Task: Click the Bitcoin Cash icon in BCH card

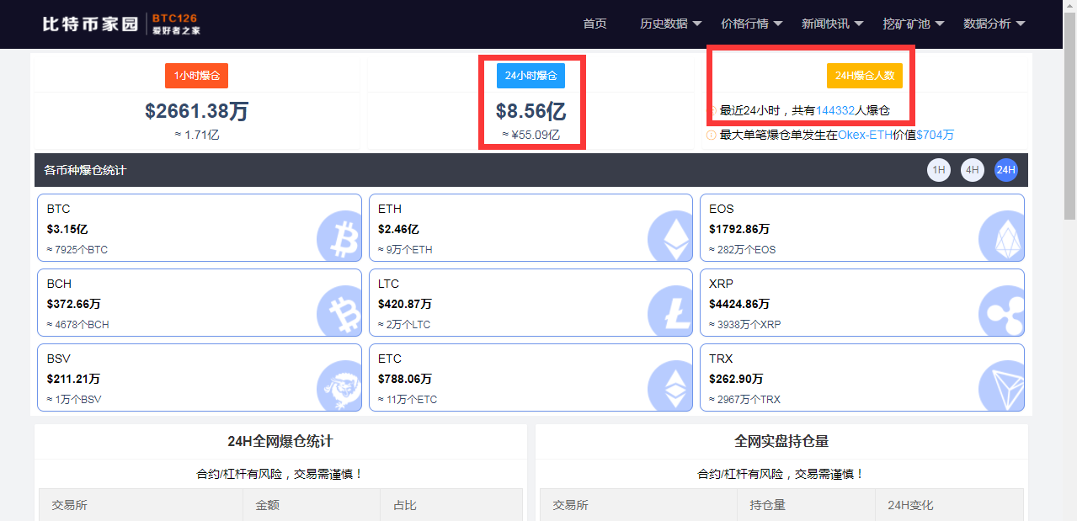Action: coord(339,311)
